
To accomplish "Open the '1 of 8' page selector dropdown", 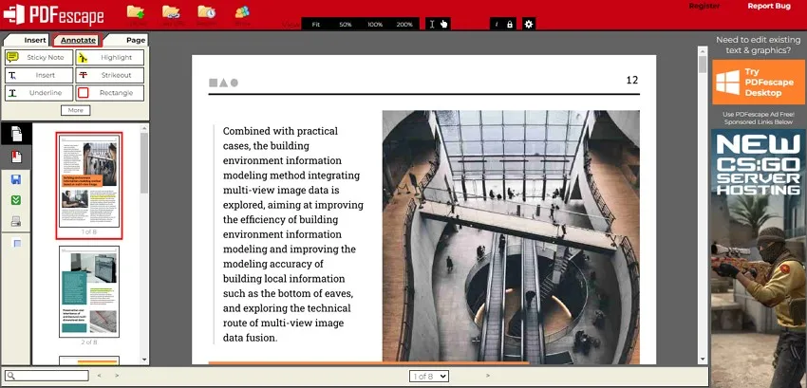I will pyautogui.click(x=429, y=377).
